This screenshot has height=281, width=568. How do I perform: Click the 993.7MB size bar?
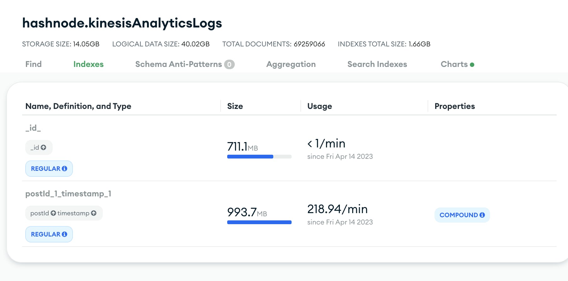click(259, 222)
